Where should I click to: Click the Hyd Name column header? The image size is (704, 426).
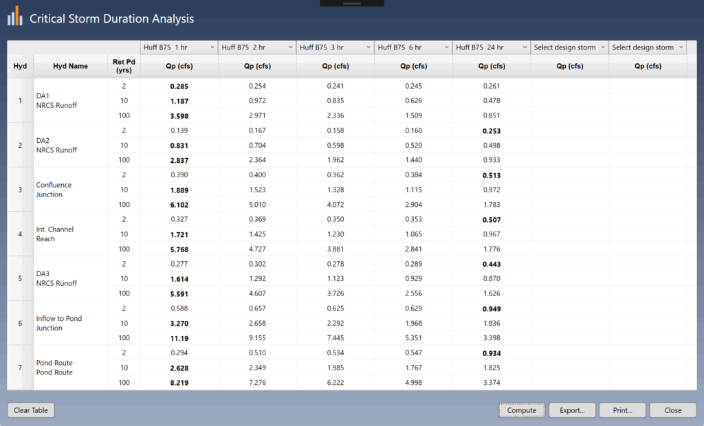70,66
